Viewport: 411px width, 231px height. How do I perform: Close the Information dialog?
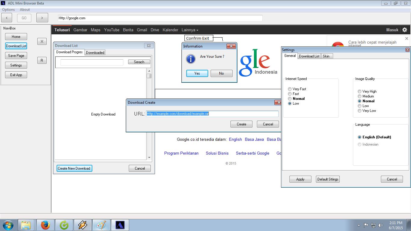[231, 46]
